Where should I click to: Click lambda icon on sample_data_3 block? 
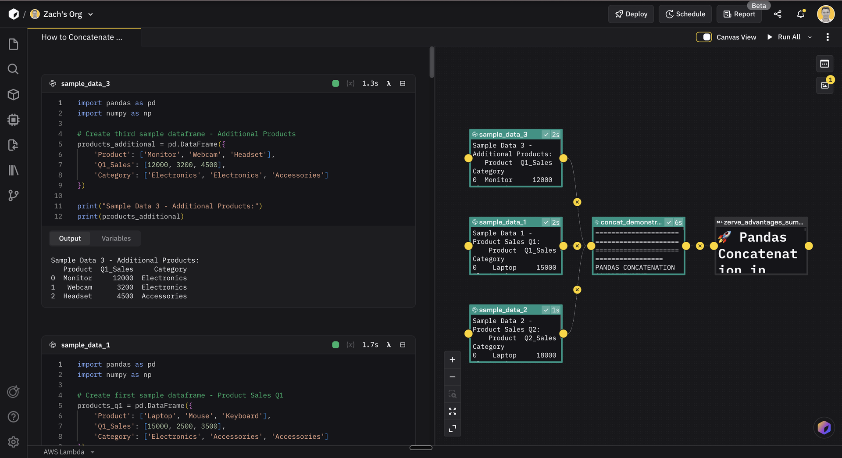pos(389,83)
